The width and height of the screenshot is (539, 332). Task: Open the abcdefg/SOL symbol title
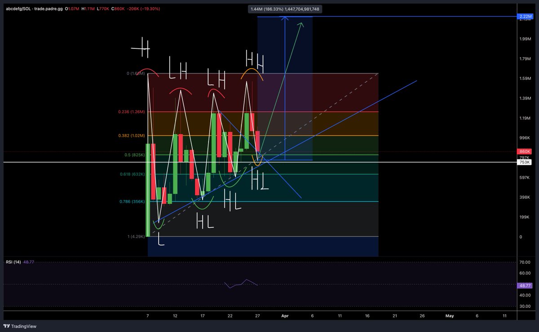[x=35, y=9]
